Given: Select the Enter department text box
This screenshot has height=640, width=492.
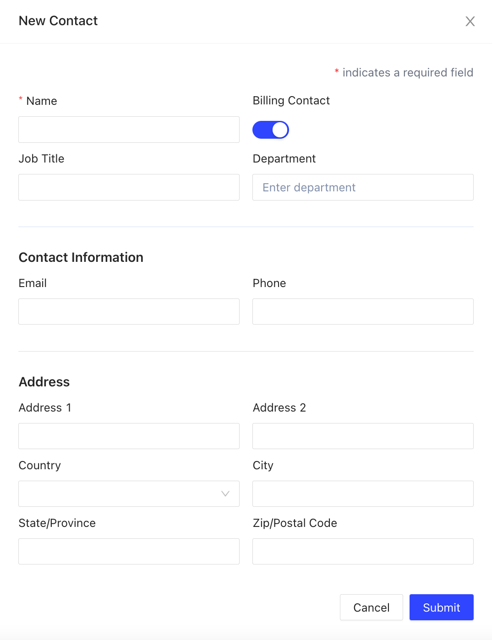Looking at the screenshot, I should pyautogui.click(x=363, y=187).
